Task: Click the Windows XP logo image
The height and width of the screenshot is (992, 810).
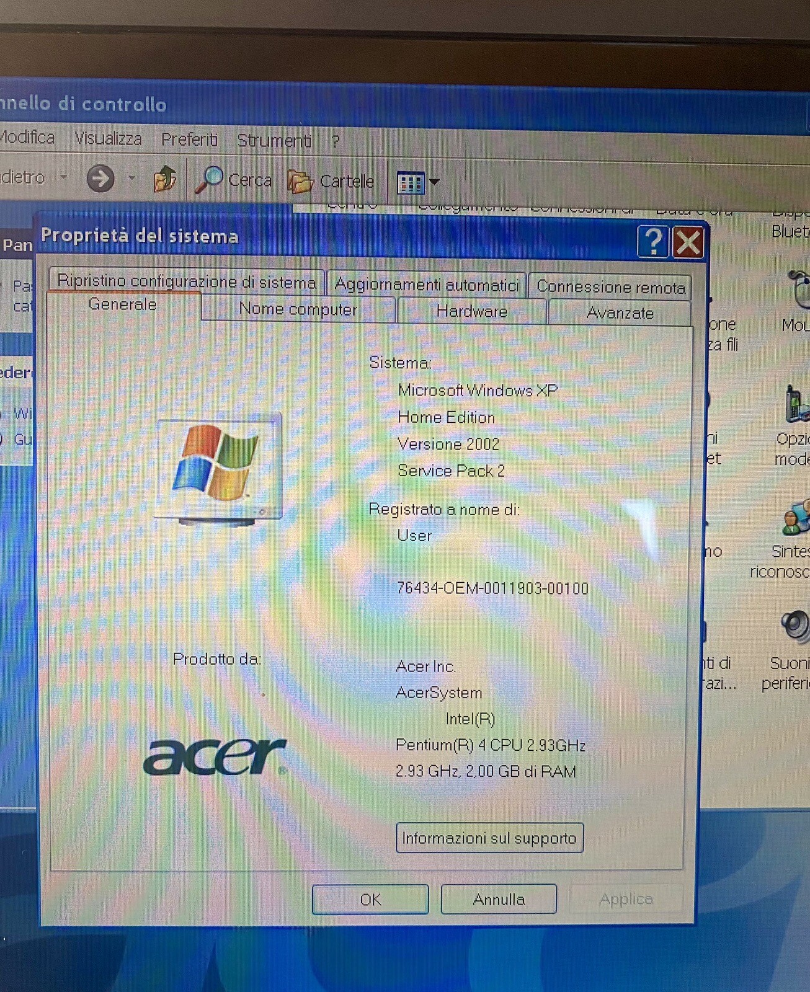Action: (x=218, y=469)
